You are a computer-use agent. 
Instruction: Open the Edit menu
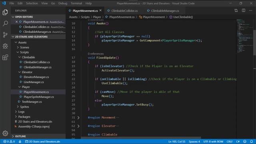[20, 3]
